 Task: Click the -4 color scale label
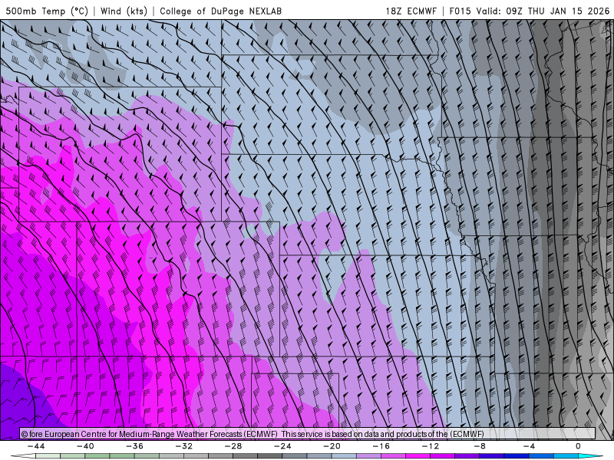[x=530, y=446]
